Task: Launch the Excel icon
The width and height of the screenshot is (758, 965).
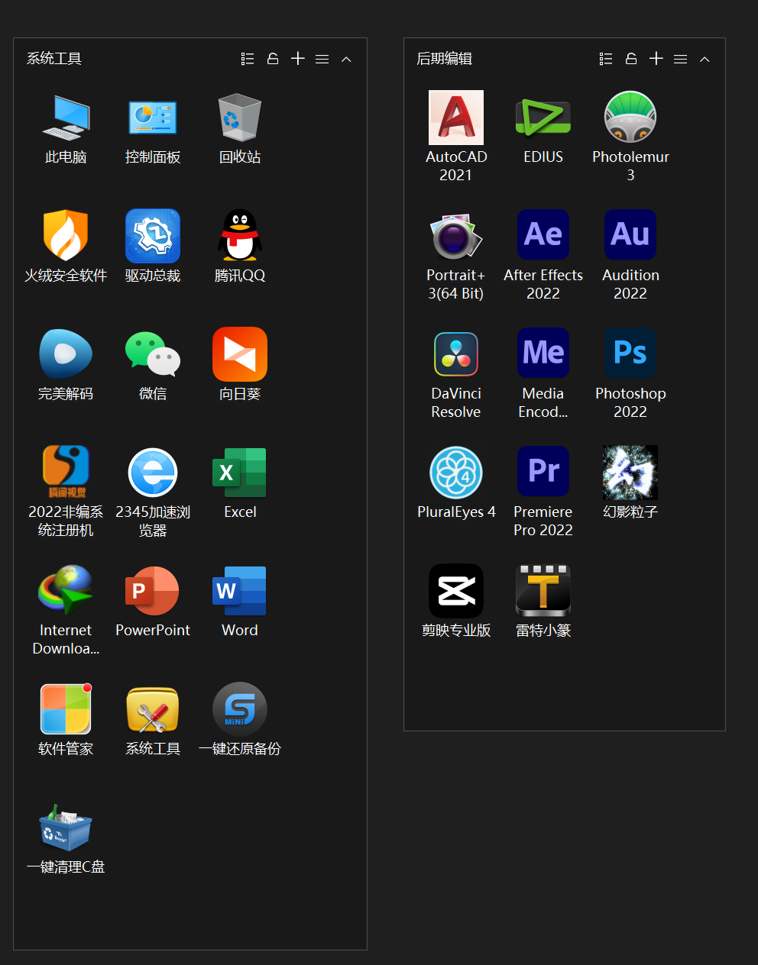Action: [x=240, y=473]
